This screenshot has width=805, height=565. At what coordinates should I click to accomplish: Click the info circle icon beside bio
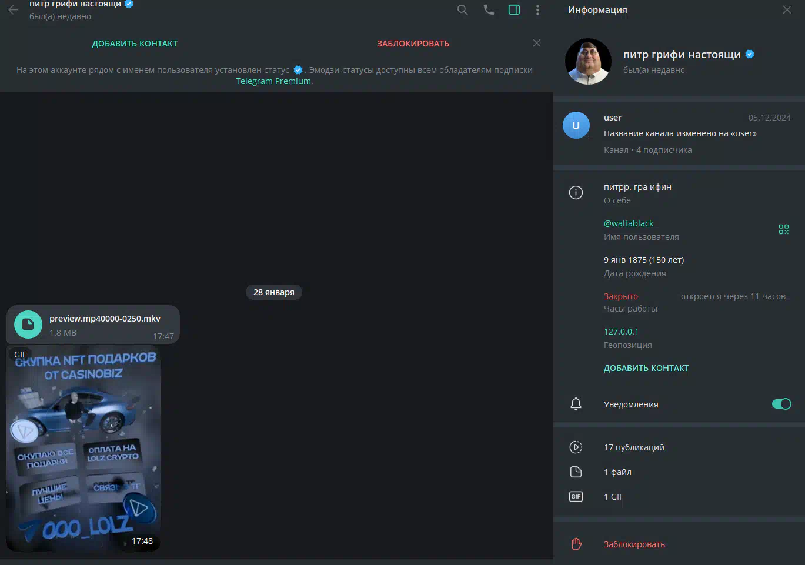[576, 192]
